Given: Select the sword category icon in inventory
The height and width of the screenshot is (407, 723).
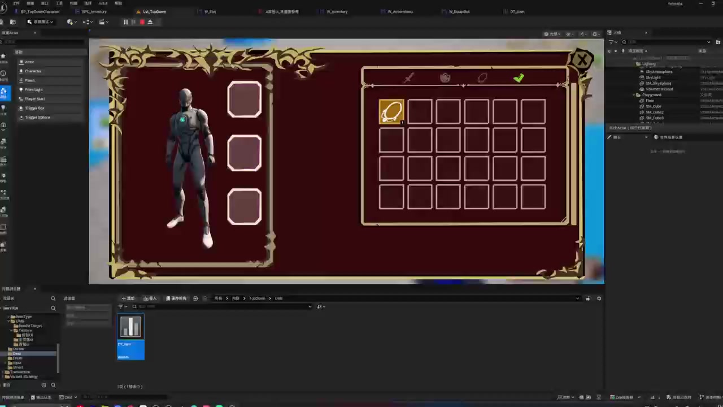Looking at the screenshot, I should pos(408,78).
